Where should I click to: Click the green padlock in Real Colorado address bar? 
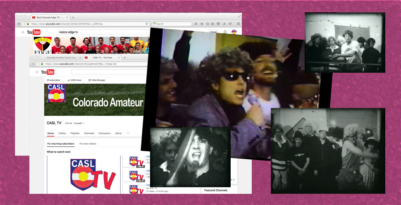(28, 24)
